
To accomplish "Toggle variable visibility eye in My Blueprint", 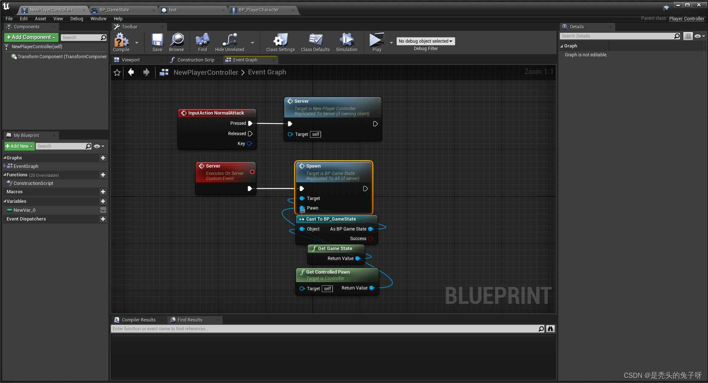I will pos(97,146).
